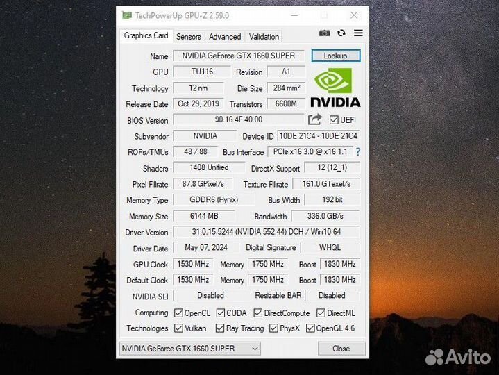The height and width of the screenshot is (375, 499).
Task: Click the Bus Interface question mark
Action: coord(358,152)
